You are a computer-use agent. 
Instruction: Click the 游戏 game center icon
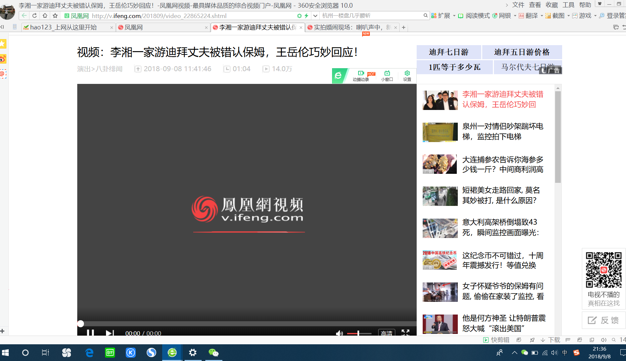(583, 15)
